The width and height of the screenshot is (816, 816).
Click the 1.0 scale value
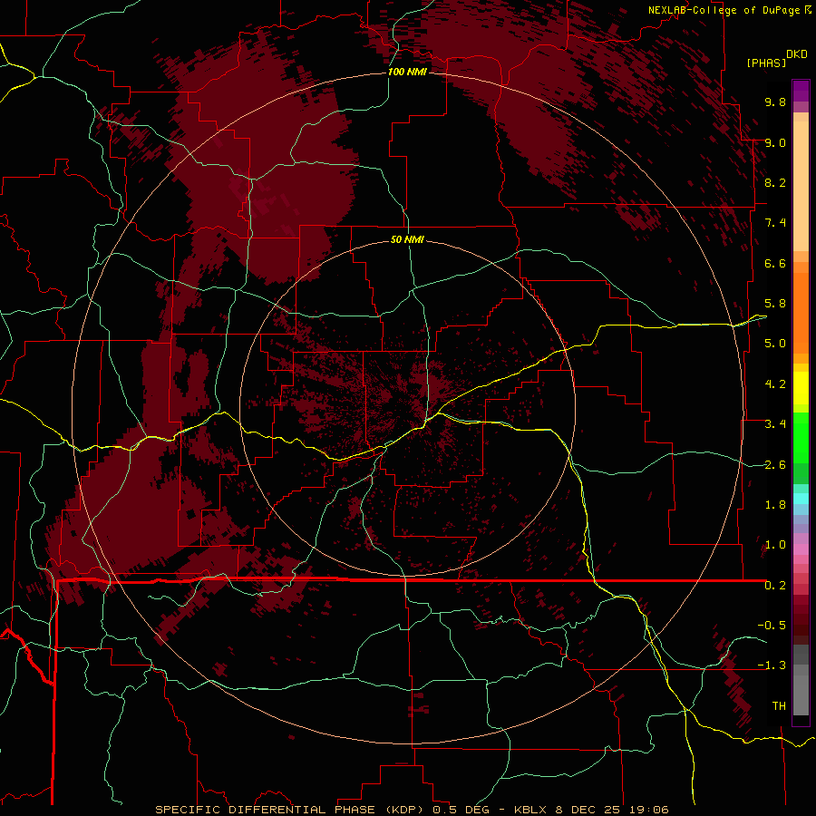775,545
